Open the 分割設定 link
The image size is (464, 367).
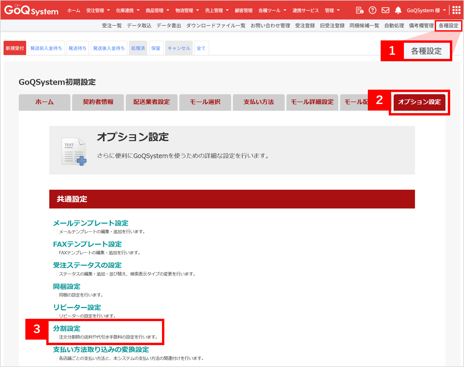click(67, 328)
